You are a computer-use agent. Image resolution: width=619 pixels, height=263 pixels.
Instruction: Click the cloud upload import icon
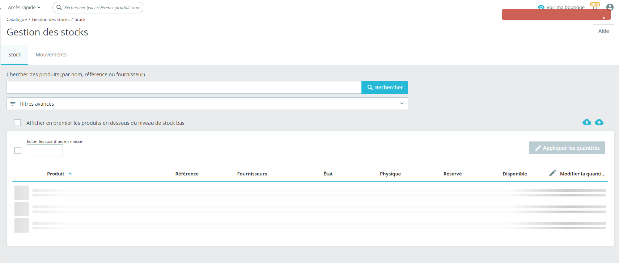[x=587, y=122]
